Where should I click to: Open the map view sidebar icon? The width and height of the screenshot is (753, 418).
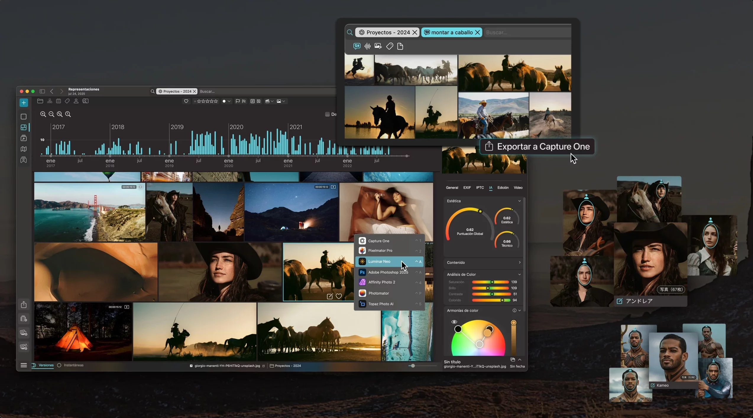click(x=24, y=149)
